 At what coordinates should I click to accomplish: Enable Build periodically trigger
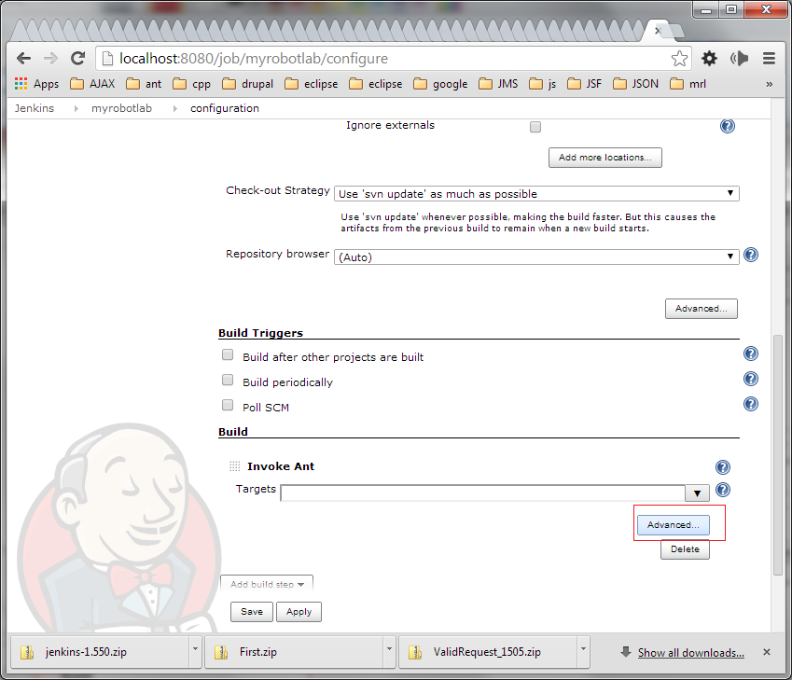coord(228,380)
